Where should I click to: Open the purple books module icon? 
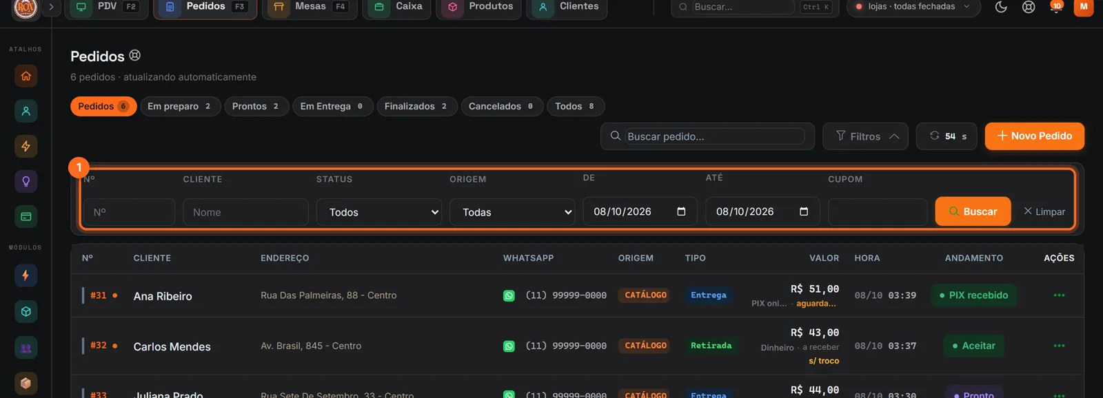(x=26, y=348)
